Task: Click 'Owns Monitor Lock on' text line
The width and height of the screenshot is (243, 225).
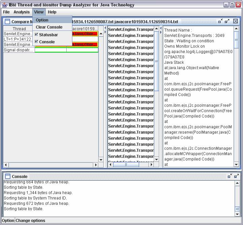Action: click(x=184, y=46)
